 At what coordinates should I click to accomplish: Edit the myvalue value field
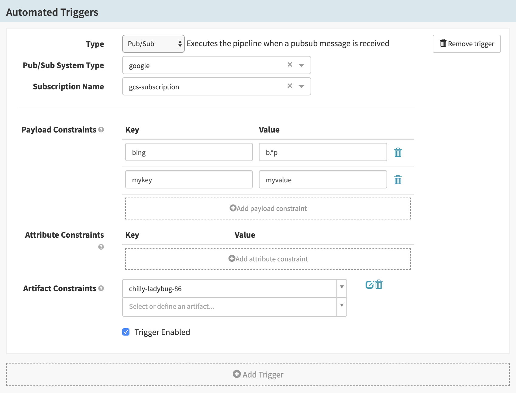[x=323, y=179]
